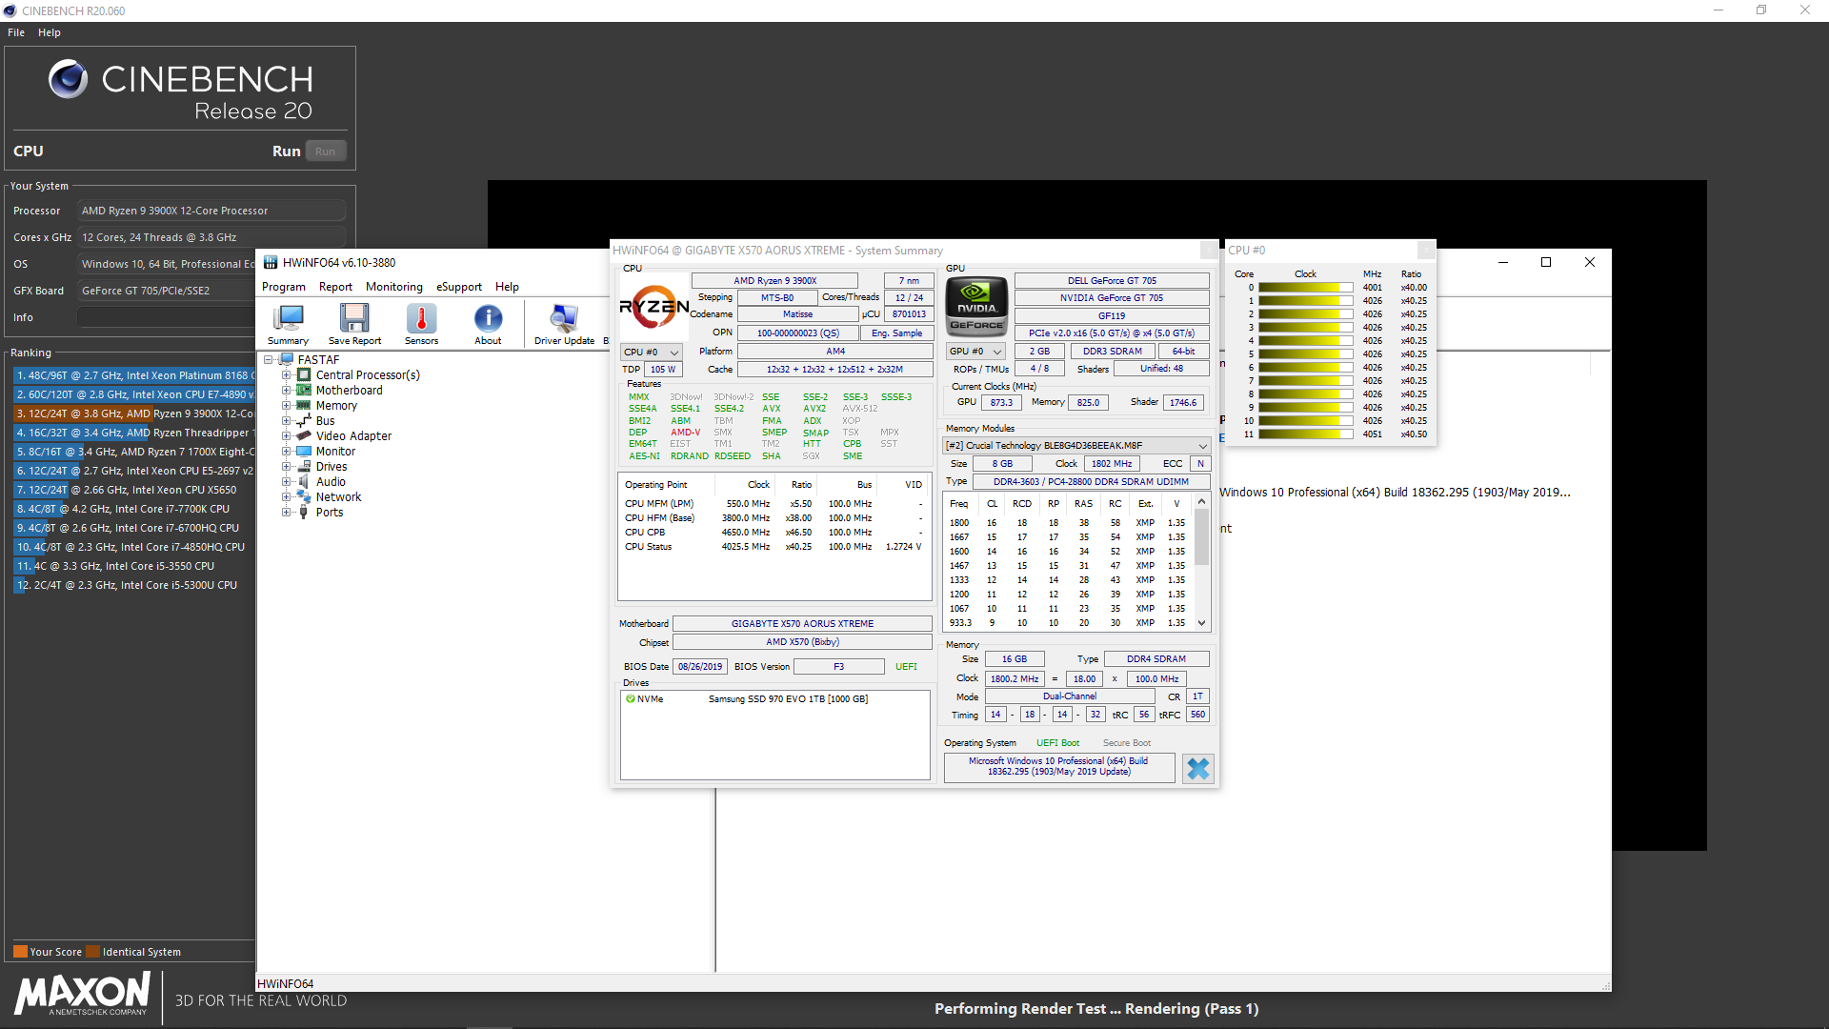Select the Motherboard icon in tree
The width and height of the screenshot is (1829, 1029).
304,391
